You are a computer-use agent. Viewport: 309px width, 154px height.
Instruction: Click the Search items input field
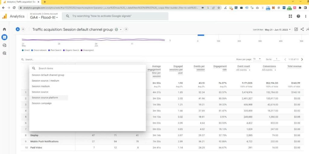(91, 68)
